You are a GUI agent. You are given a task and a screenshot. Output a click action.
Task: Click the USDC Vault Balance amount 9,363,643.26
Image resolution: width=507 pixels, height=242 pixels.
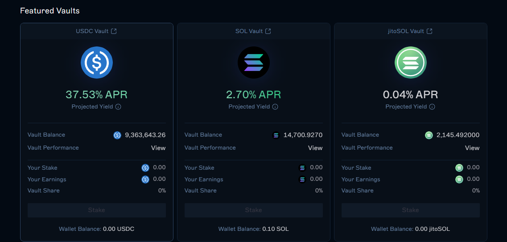(145, 135)
